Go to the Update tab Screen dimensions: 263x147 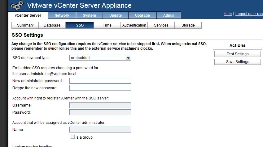pos(116,15)
